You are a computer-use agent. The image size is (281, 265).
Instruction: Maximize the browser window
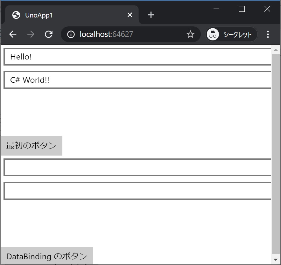[x=242, y=9]
